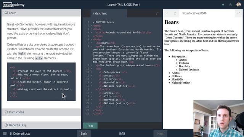Click the Codecademy logo
The image size is (244, 137).
(x=14, y=5)
